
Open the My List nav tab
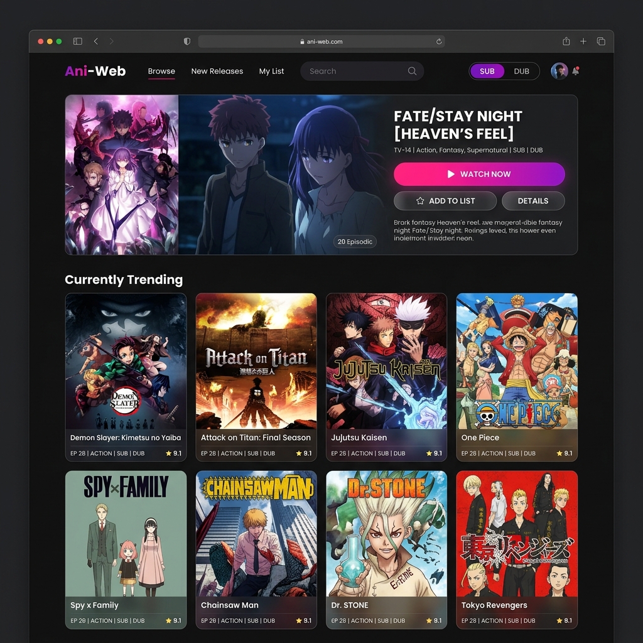pyautogui.click(x=271, y=71)
